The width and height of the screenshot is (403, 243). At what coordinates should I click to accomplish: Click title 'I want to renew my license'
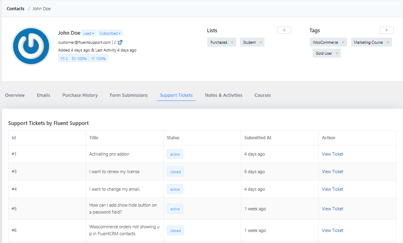pyautogui.click(x=114, y=172)
